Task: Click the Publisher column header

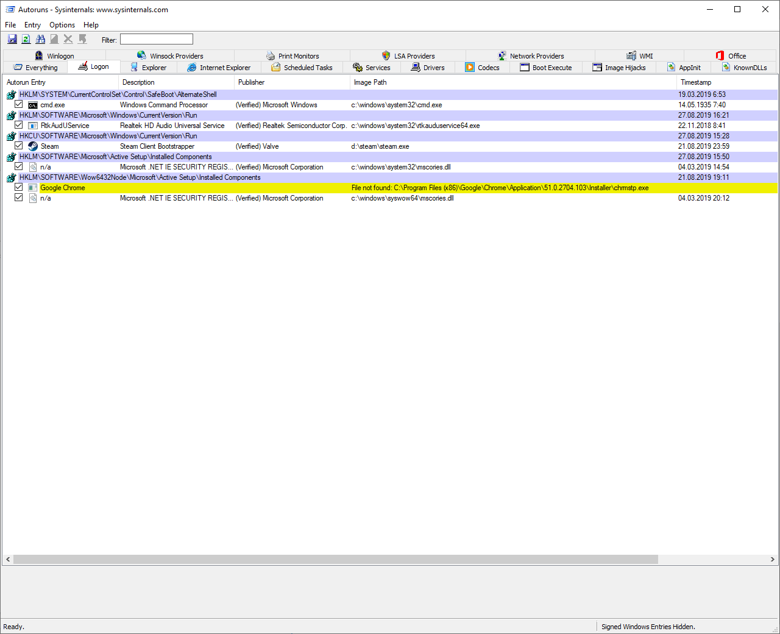Action: point(292,82)
